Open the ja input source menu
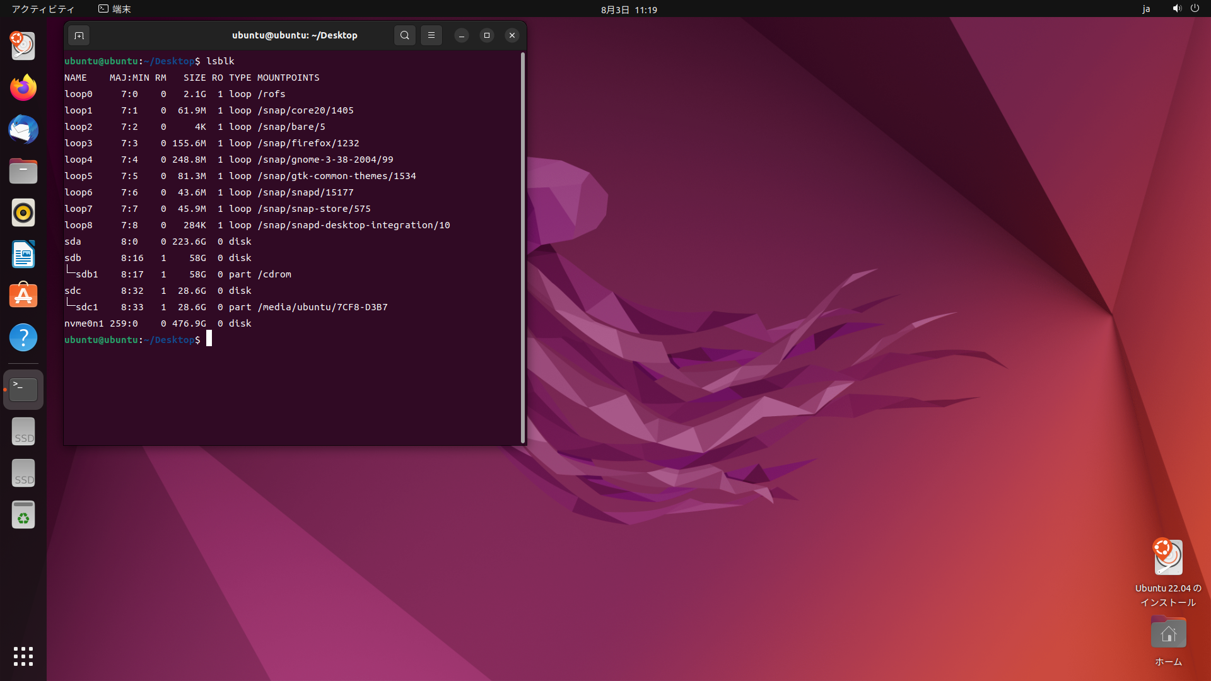 [1146, 9]
